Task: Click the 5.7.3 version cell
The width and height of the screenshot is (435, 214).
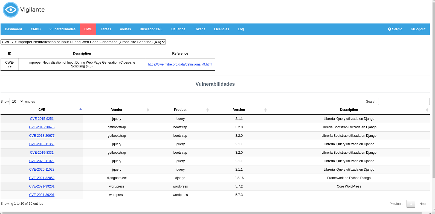Action: coord(239,195)
